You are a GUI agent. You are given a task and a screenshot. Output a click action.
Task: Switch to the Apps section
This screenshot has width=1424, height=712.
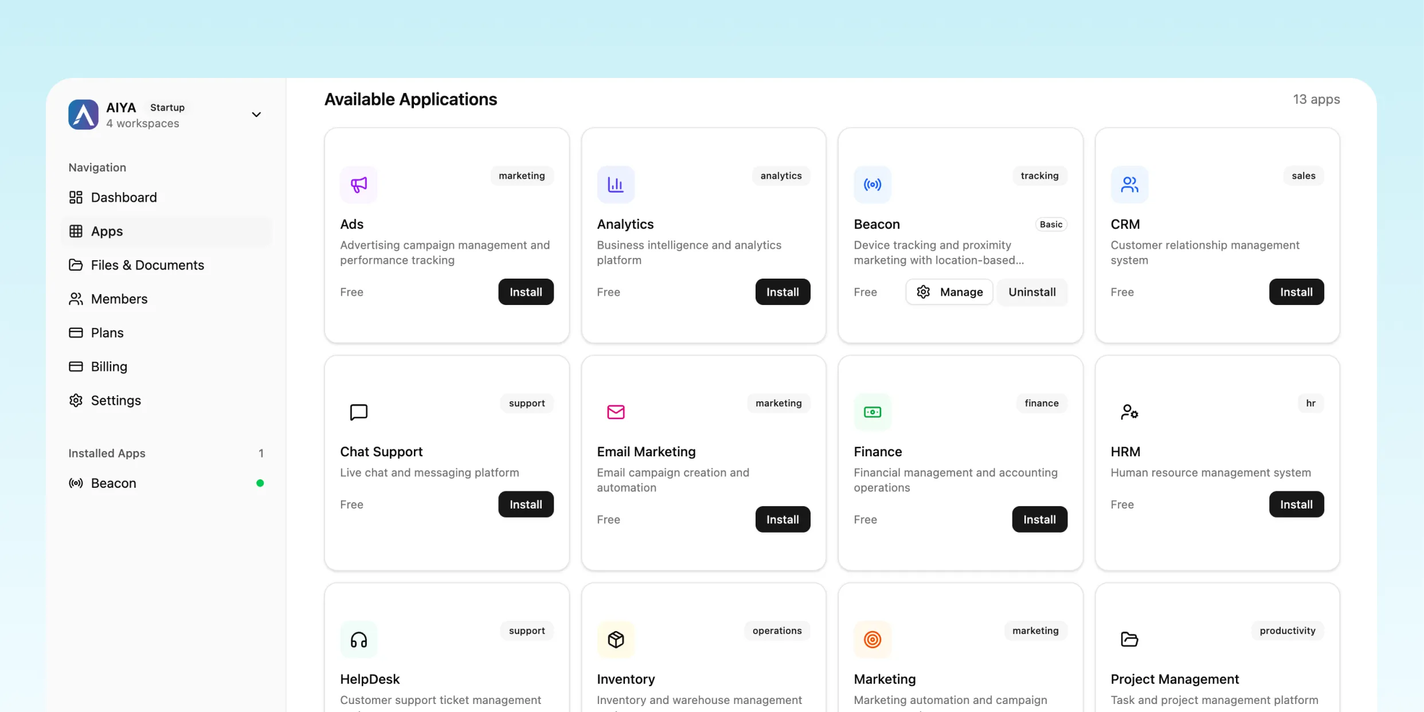click(107, 231)
